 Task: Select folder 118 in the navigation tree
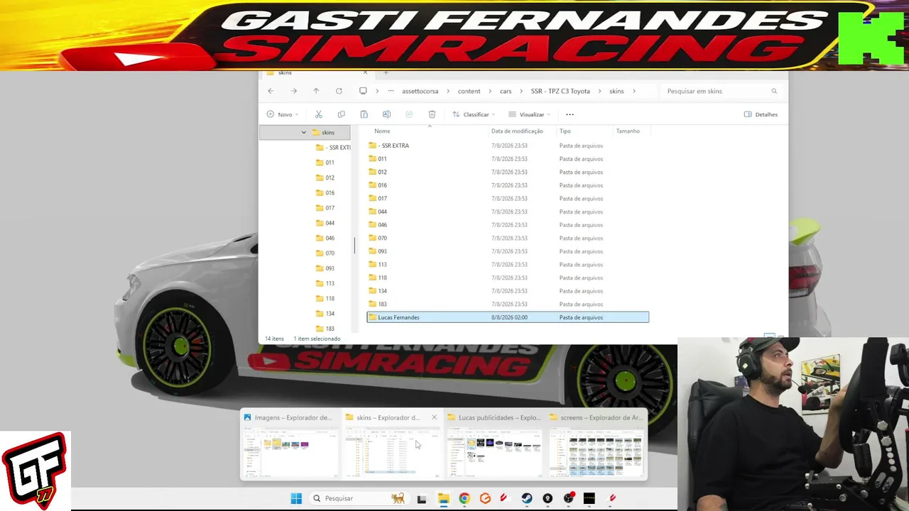(x=330, y=298)
